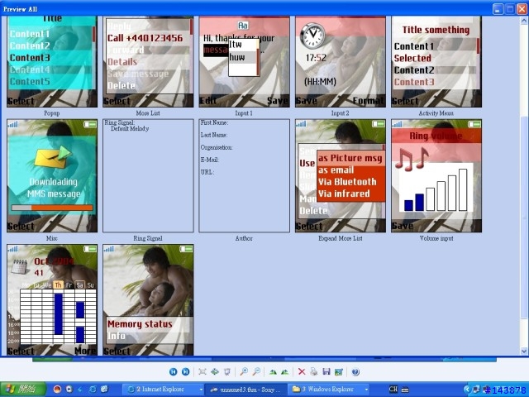
Task: Click the red X delete icon
Action: coord(302,371)
